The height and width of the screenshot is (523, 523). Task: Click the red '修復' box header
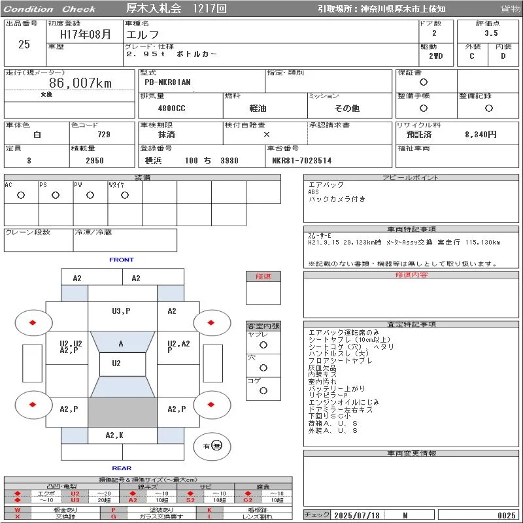tap(263, 277)
